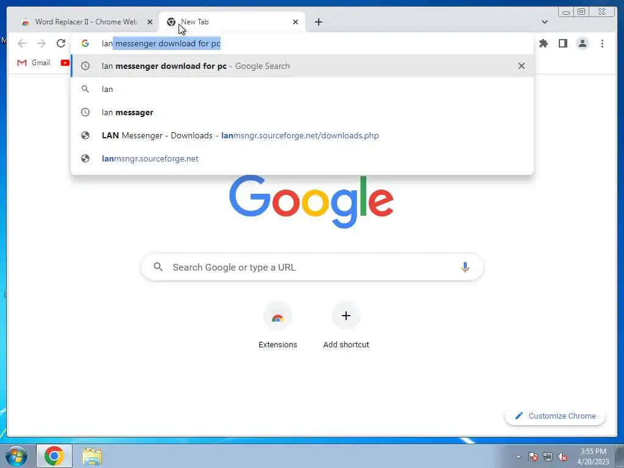Open Gmail bookmark
The width and height of the screenshot is (624, 468).
[34, 63]
